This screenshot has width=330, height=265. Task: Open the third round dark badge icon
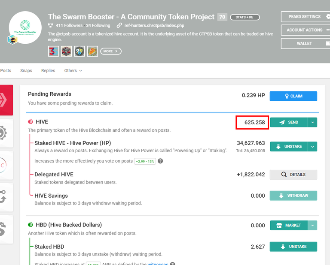pyautogui.click(x=79, y=51)
